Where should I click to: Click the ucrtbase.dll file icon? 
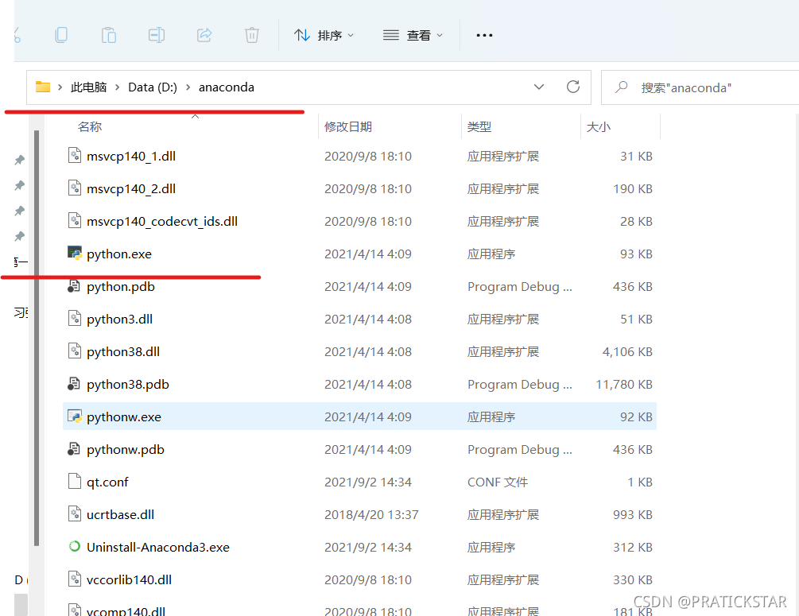pyautogui.click(x=75, y=513)
